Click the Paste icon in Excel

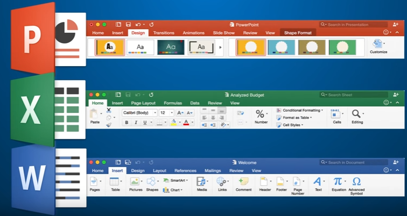coord(94,114)
